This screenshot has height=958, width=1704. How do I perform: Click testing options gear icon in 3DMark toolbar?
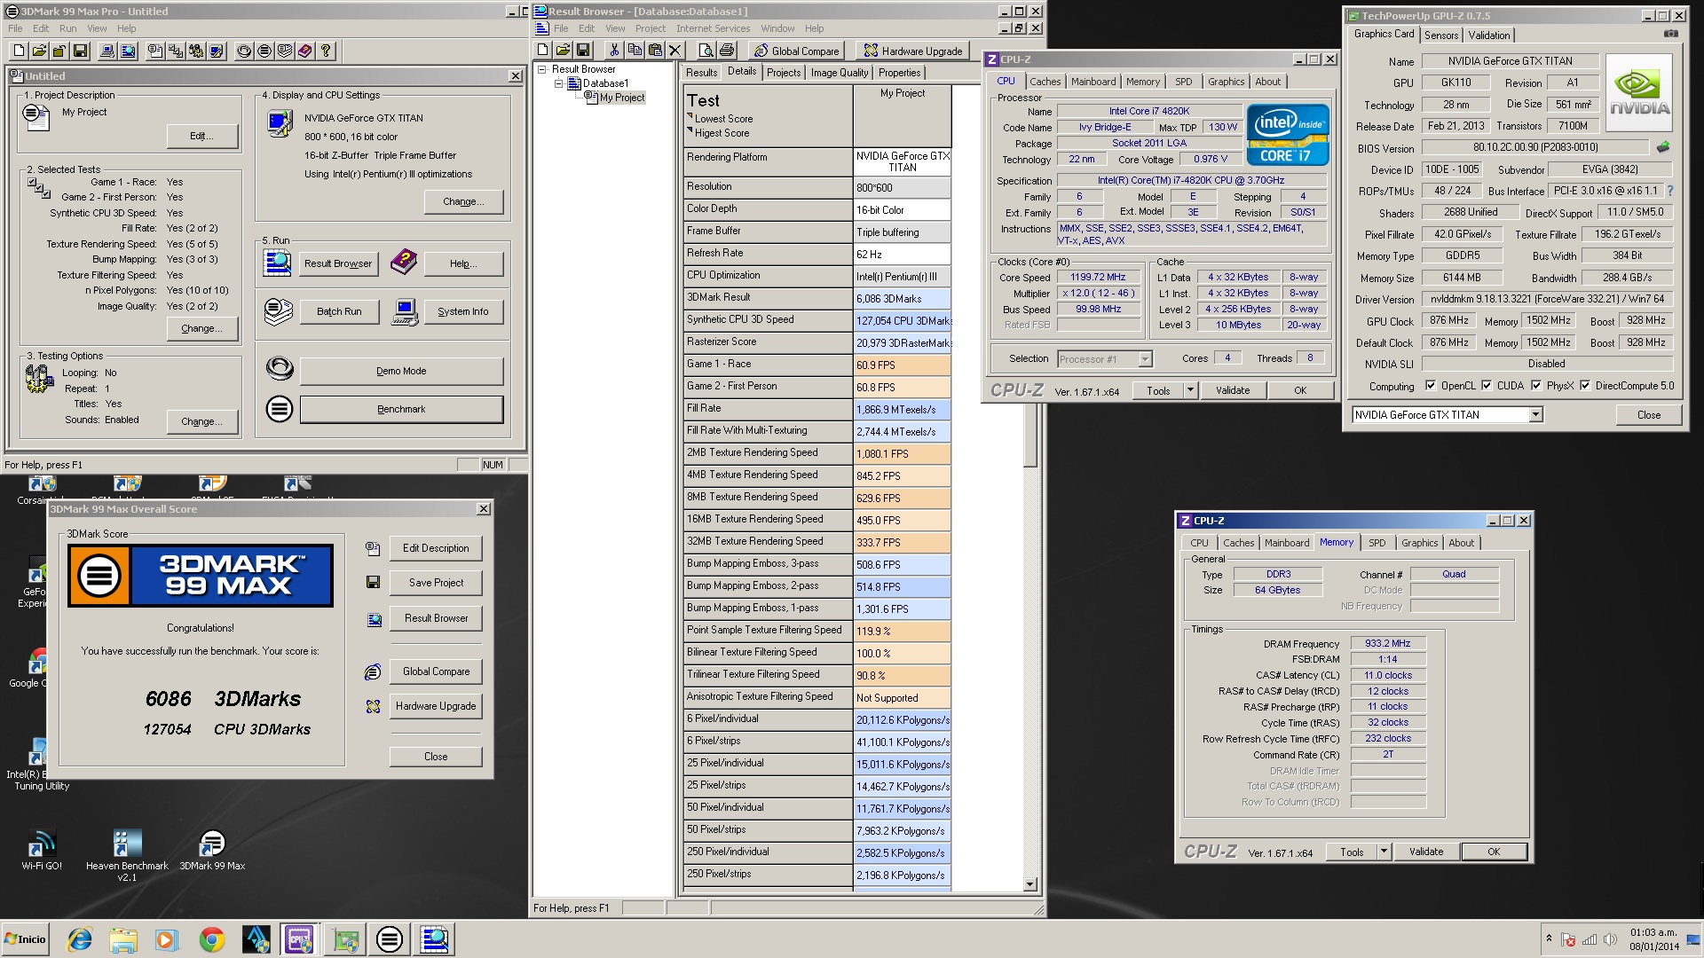click(196, 51)
